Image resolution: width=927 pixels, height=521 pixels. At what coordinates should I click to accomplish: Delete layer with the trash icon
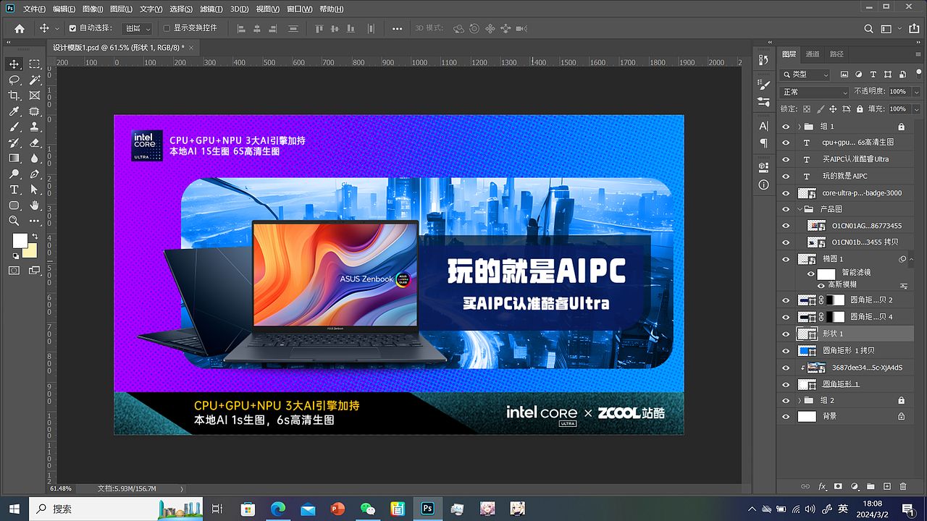tap(903, 487)
